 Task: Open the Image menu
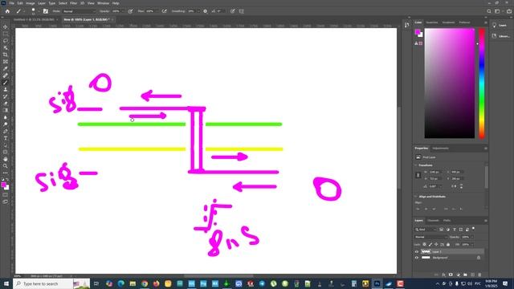(x=31, y=3)
